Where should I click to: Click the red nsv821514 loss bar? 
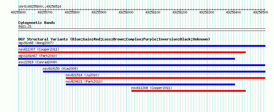coord(166,78)
